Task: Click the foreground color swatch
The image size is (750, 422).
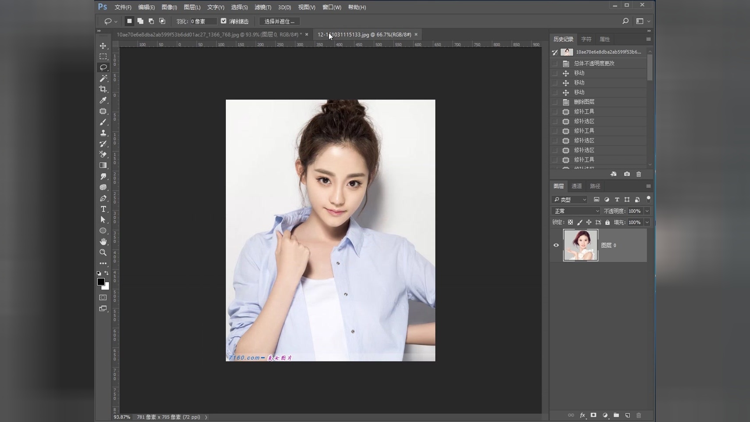Action: (101, 282)
